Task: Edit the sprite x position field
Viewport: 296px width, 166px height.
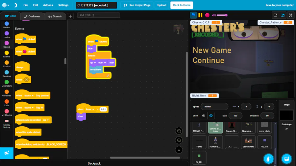Action: click(x=246, y=107)
